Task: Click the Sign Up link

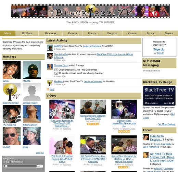Action: 159,49
